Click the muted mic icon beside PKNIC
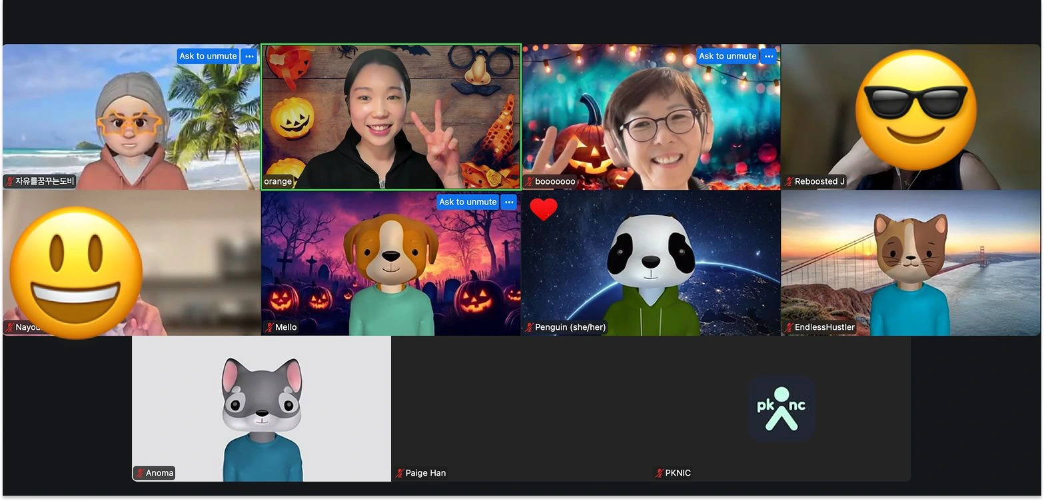The width and height of the screenshot is (1044, 501). point(660,472)
